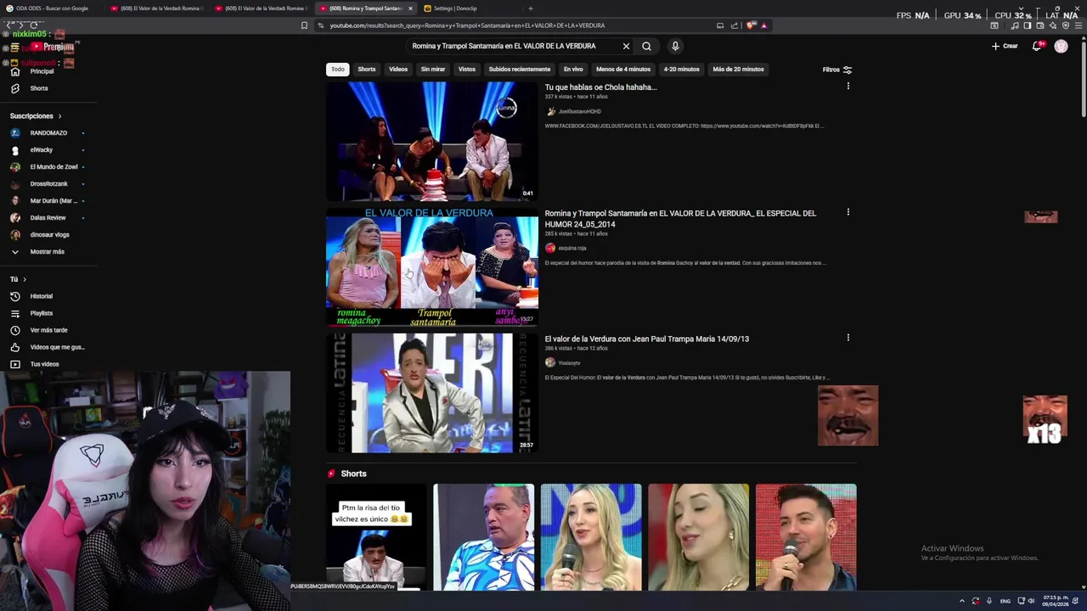This screenshot has width=1087, height=611.
Task: Click the browser address bar URL
Action: (x=467, y=25)
